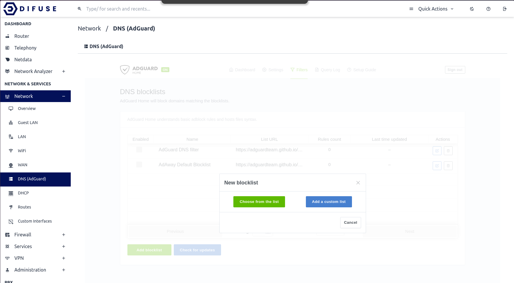Click the Sign out button
This screenshot has height=283, width=514.
455,70
